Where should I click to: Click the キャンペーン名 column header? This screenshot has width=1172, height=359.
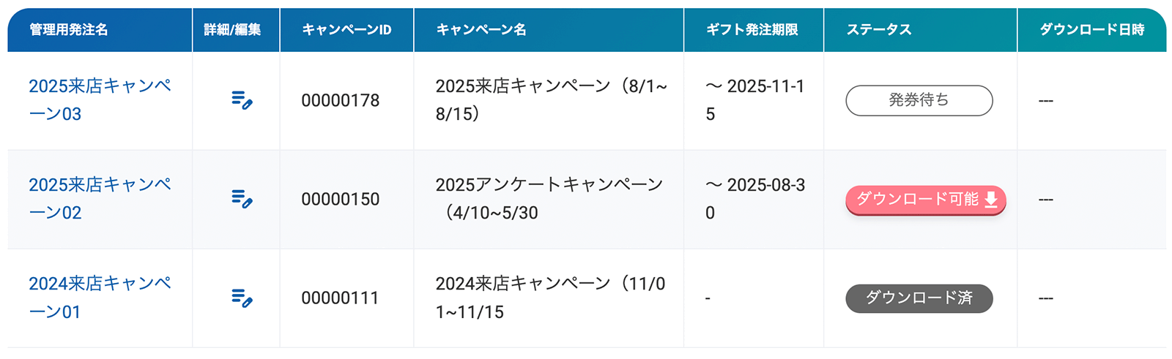pyautogui.click(x=481, y=30)
